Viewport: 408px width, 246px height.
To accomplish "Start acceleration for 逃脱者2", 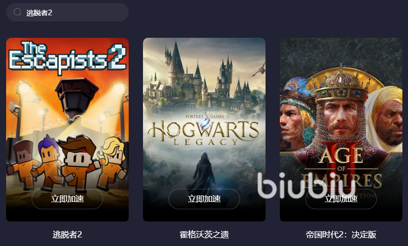I will [x=67, y=199].
